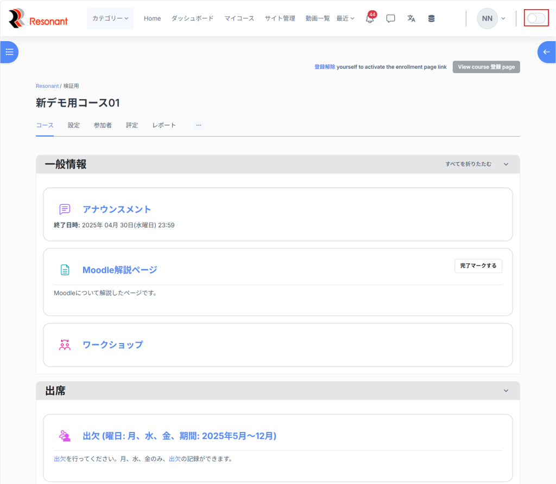
Task: Click the アナウンスメント forum icon
Action: (65, 209)
